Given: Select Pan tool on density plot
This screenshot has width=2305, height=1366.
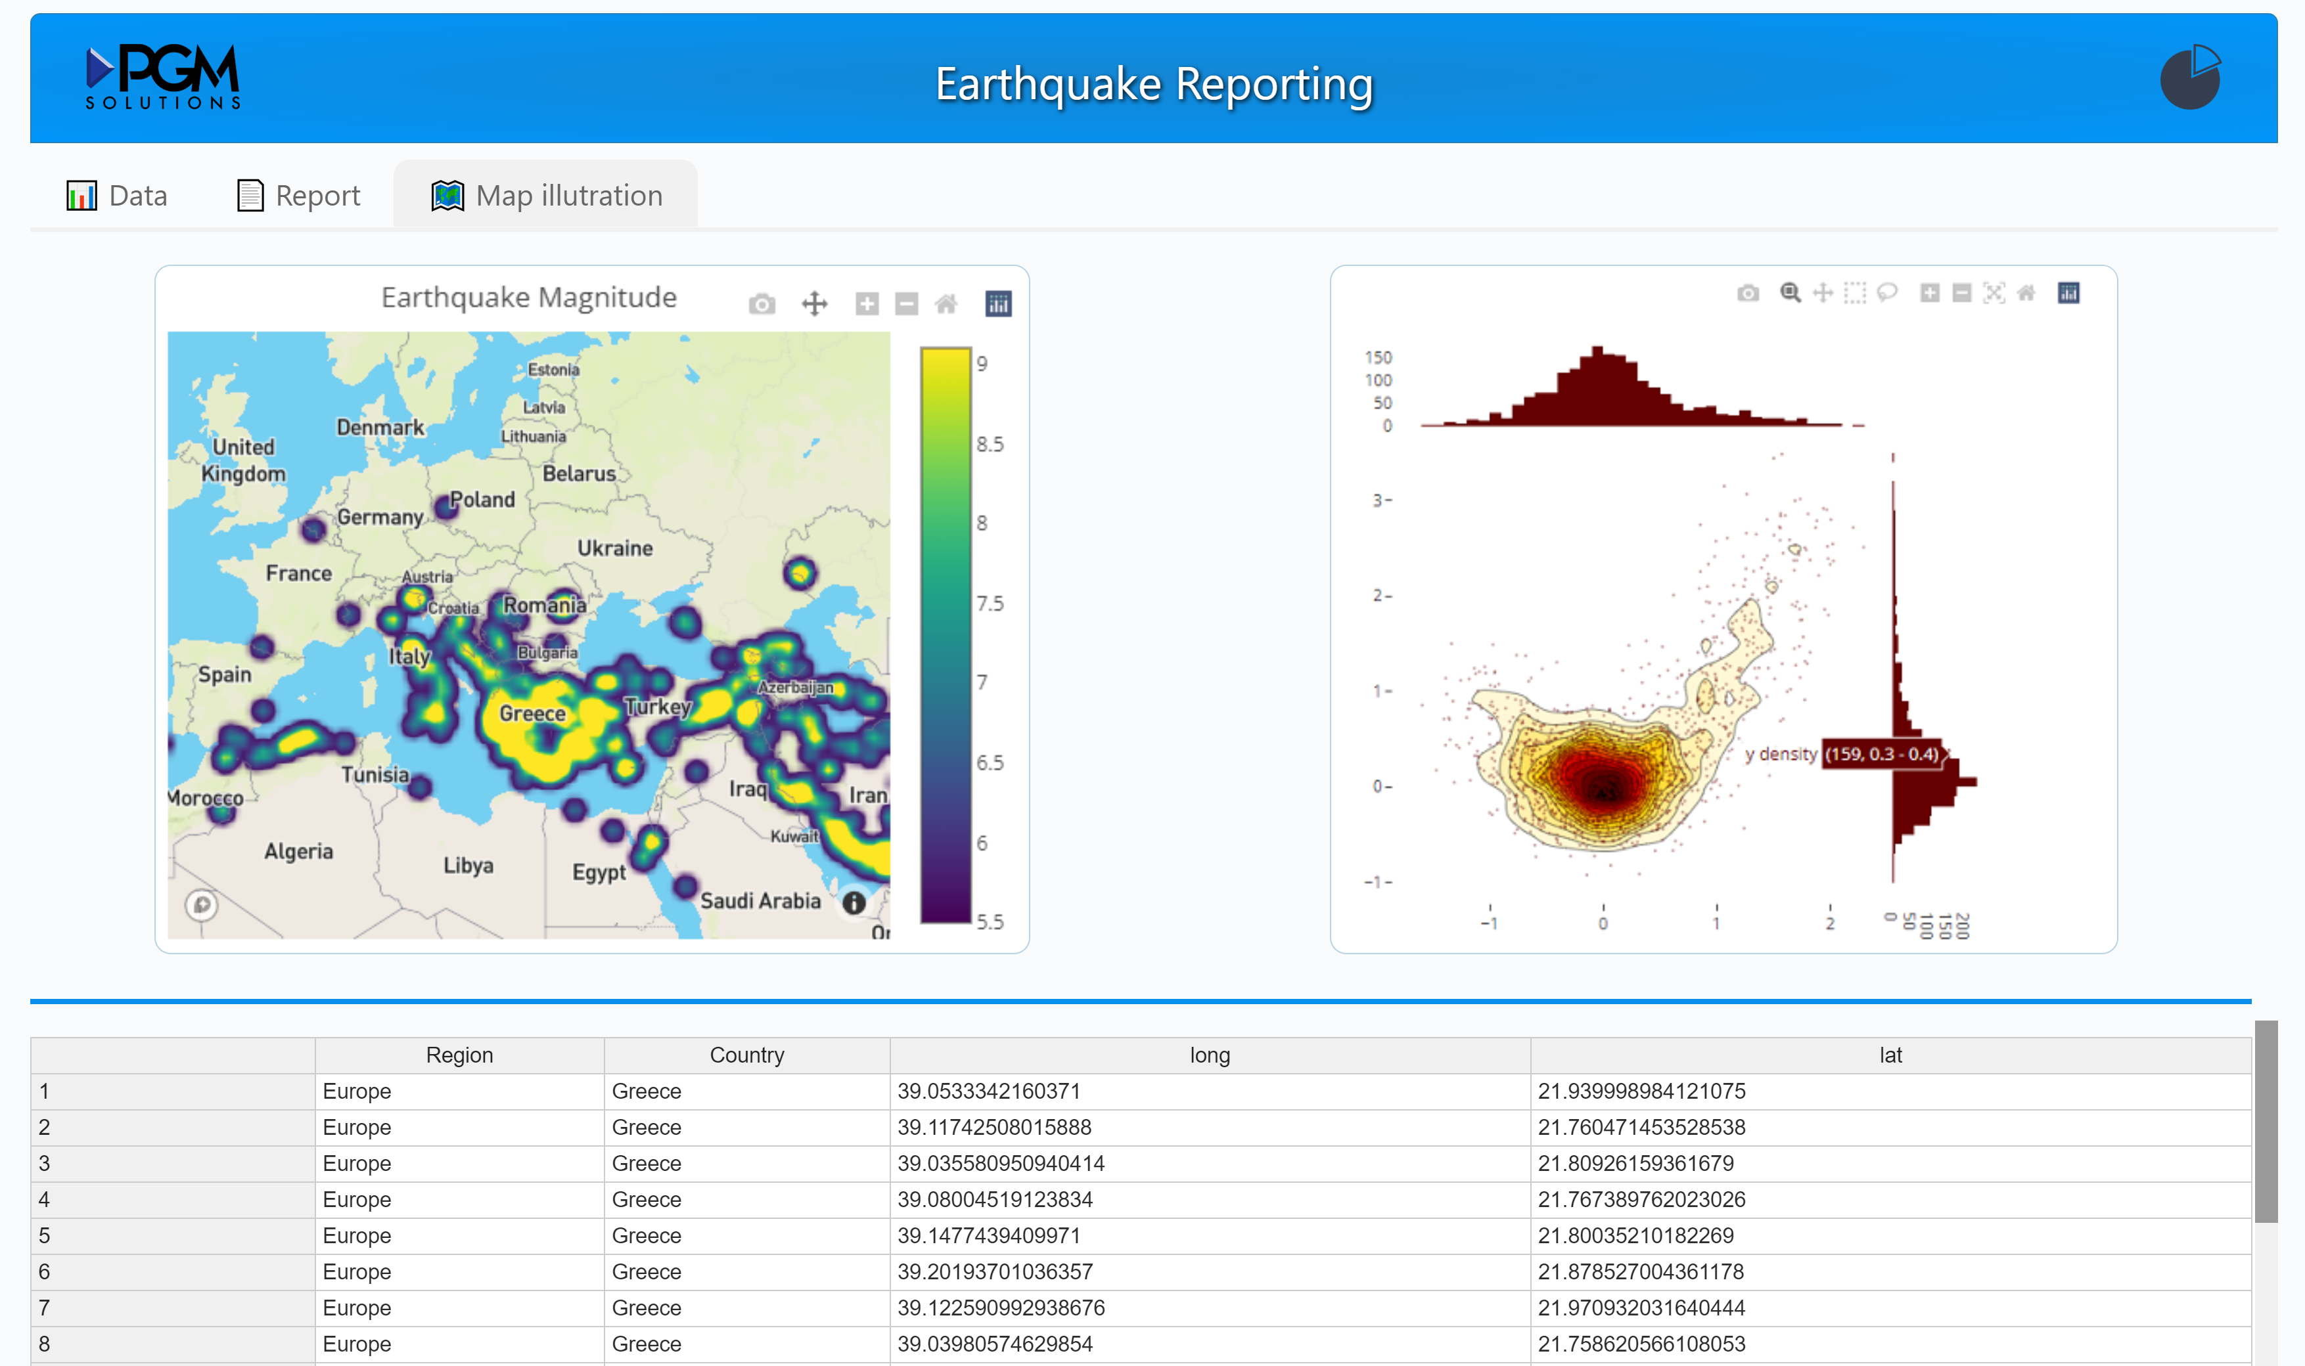Looking at the screenshot, I should tap(1823, 293).
